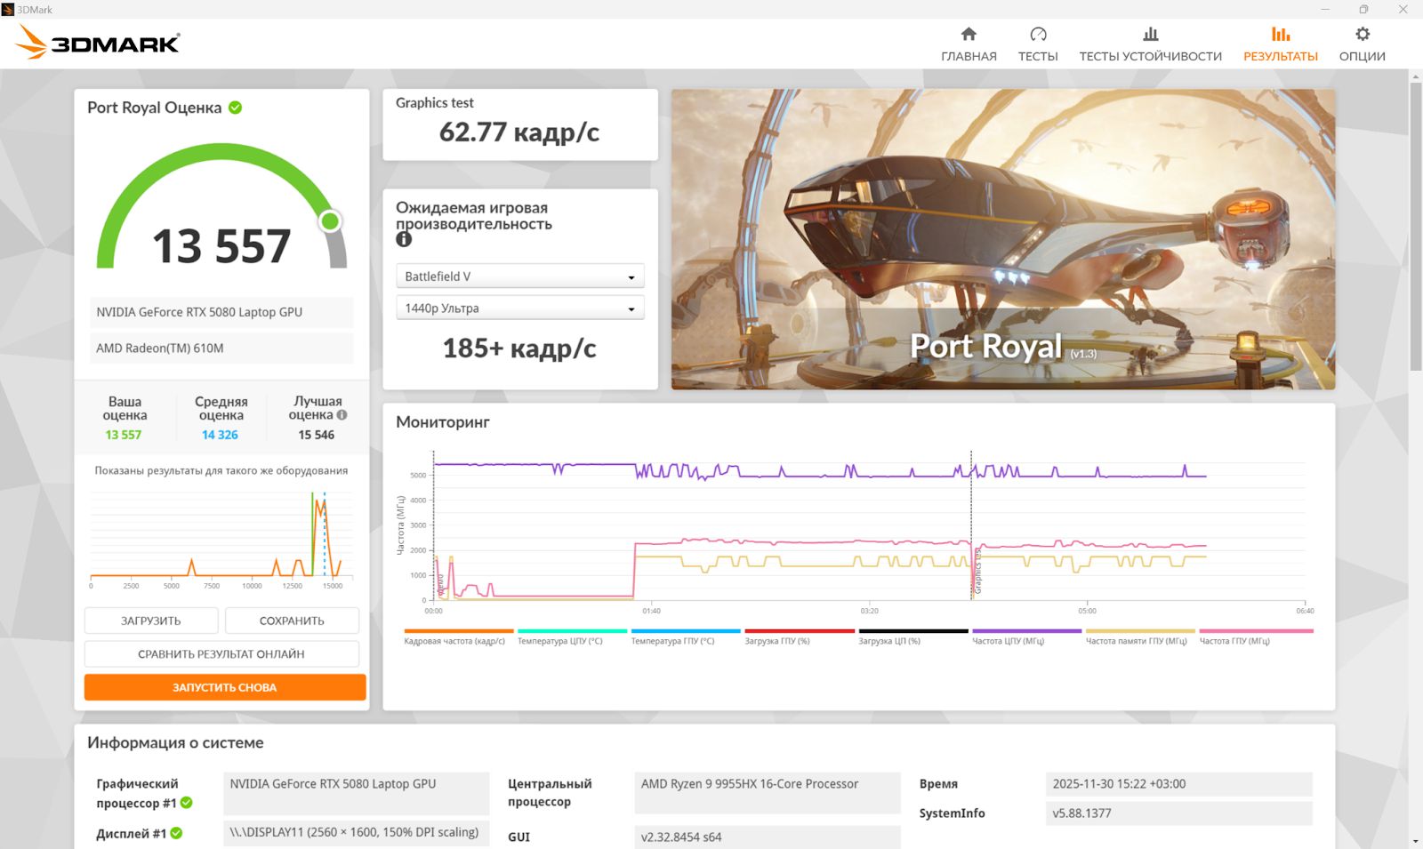Screen dimensions: 1423x849
Task: Click the 3DMark logo
Action: tap(99, 43)
